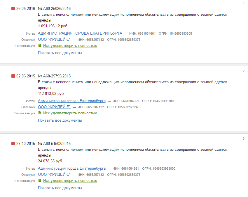Open plaintiff Администрация города Екатеринбурга in second case
The height and width of the screenshot is (197, 248).
coord(72,101)
